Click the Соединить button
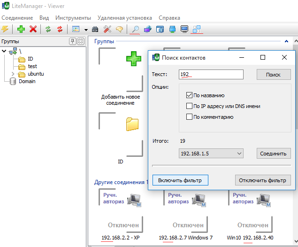Viewport: 298px width, 247px height. point(274,154)
